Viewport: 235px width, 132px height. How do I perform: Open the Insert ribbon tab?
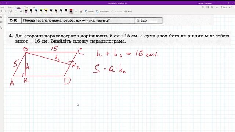click(x=10, y=7)
